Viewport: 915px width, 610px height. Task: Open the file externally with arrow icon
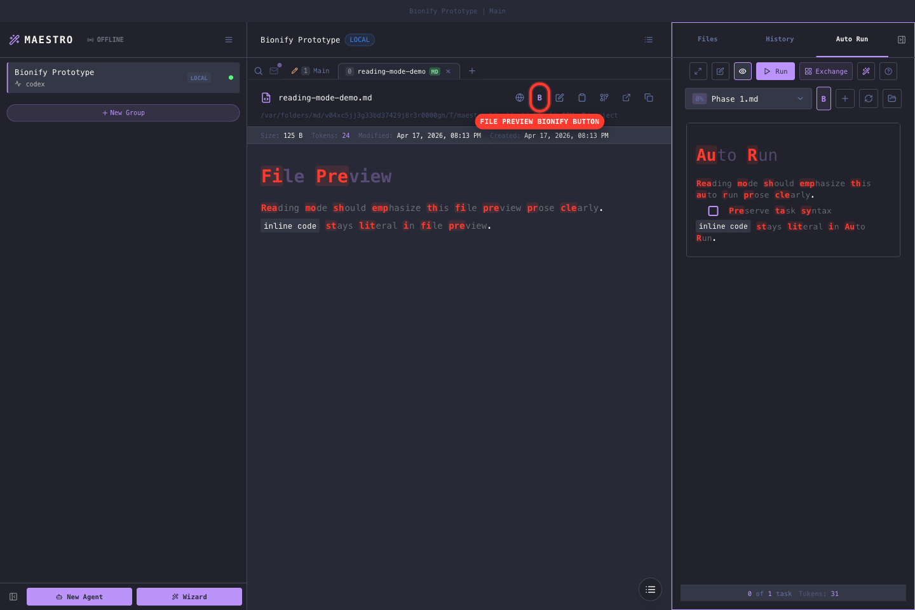pos(627,98)
